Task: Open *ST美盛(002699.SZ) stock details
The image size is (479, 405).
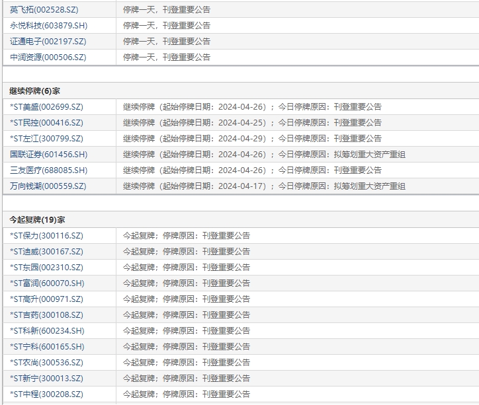Action: 46,107
